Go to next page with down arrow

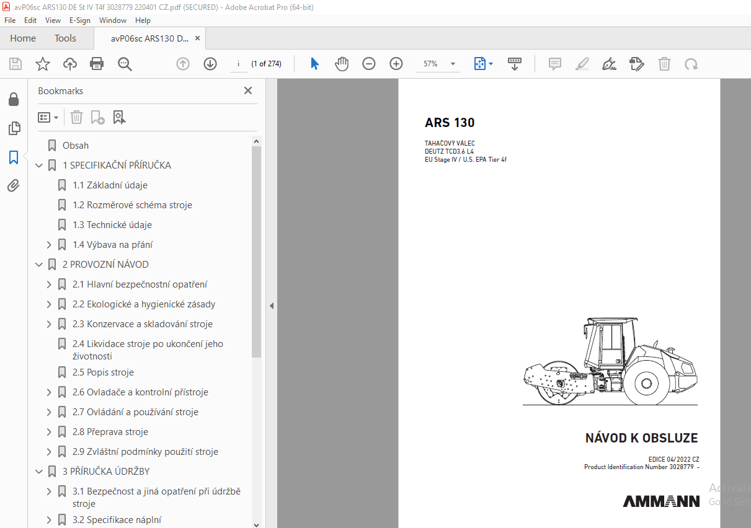click(210, 64)
